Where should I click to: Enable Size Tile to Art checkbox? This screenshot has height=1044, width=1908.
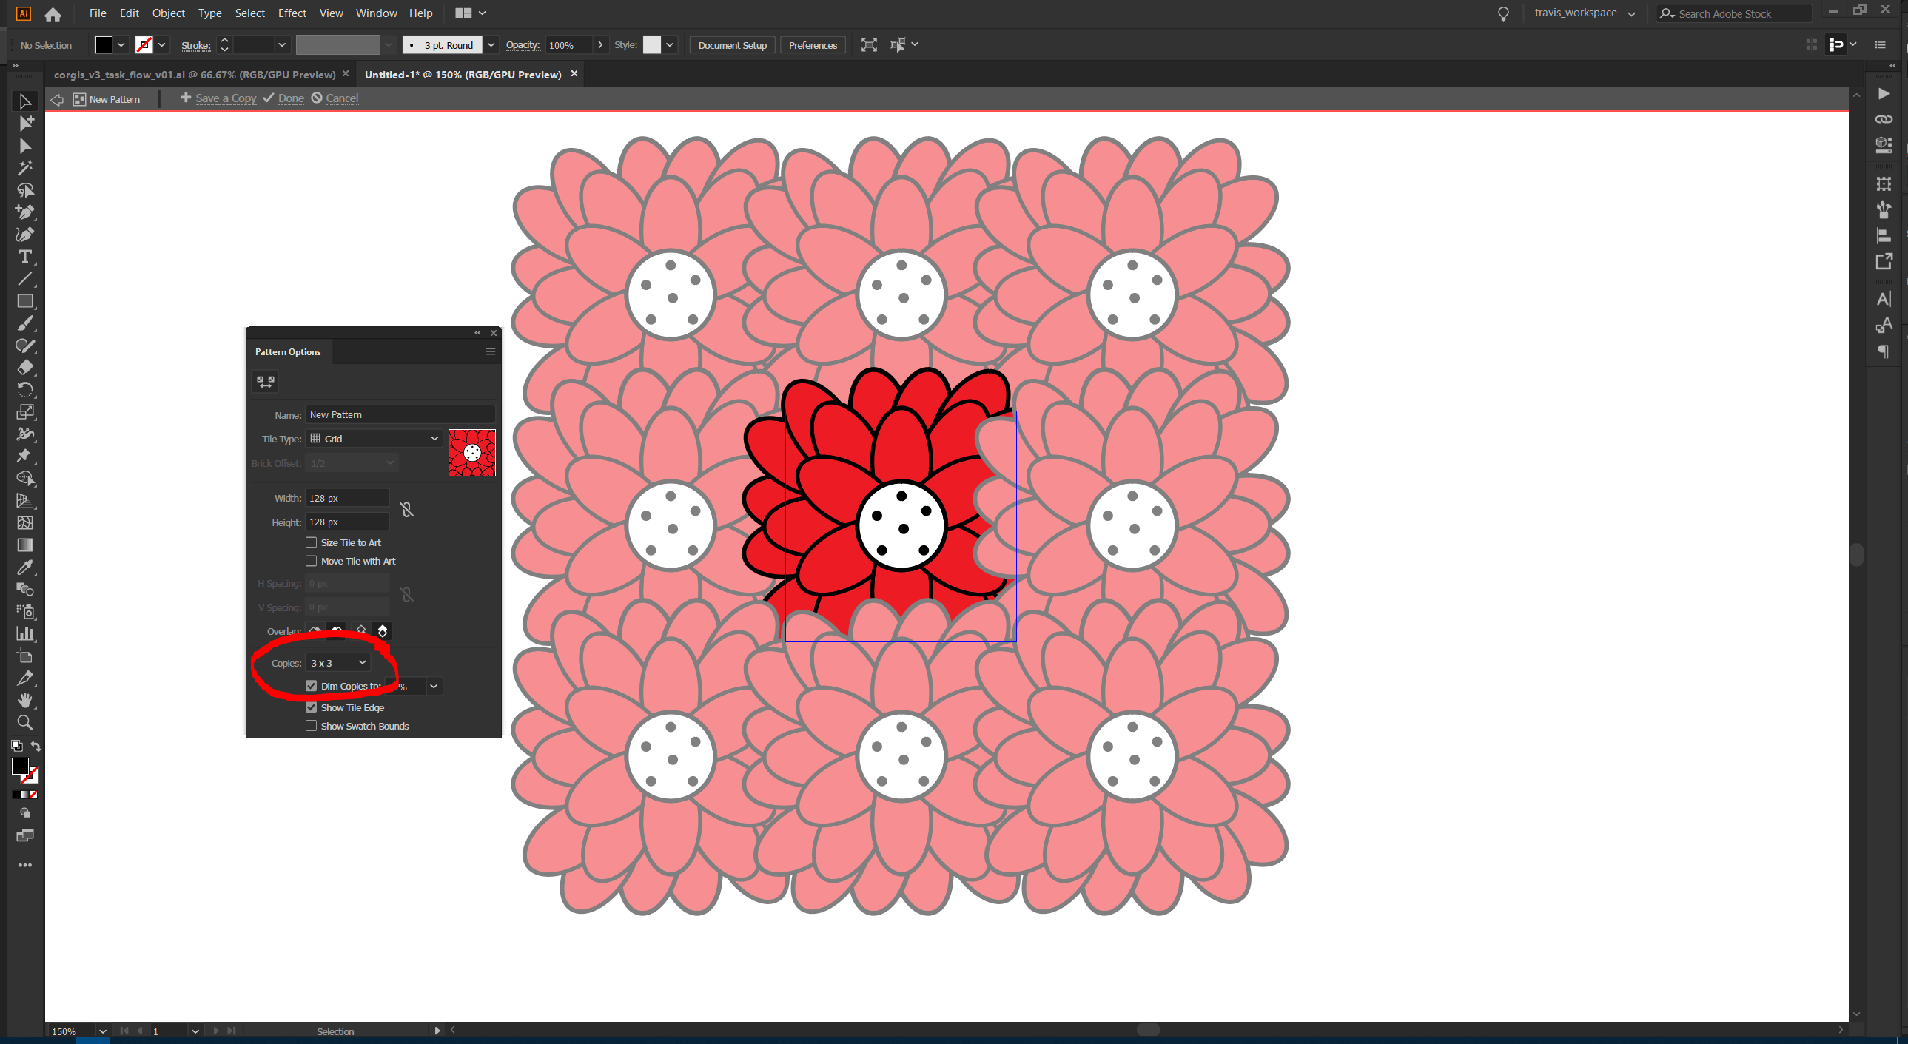(x=311, y=543)
